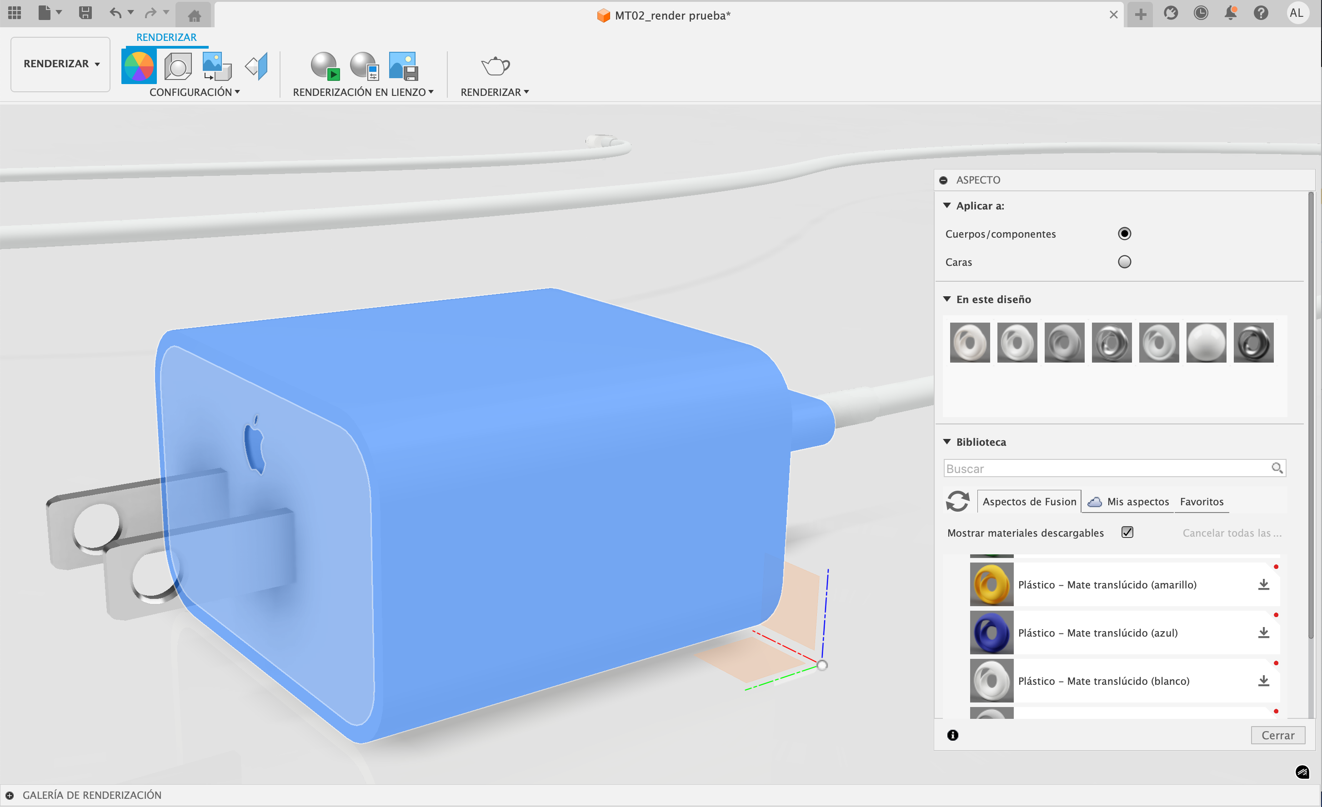Start in-canvas render sphere icon
The height and width of the screenshot is (807, 1322).
point(325,66)
